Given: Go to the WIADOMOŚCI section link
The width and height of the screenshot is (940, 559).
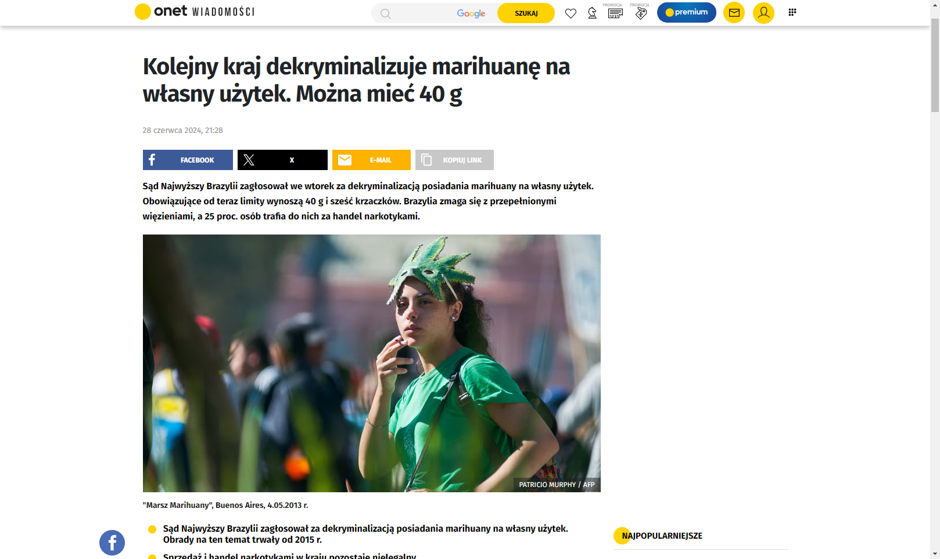Looking at the screenshot, I should (223, 12).
